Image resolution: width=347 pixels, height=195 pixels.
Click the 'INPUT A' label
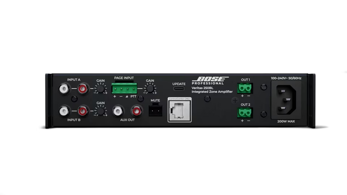click(x=74, y=80)
